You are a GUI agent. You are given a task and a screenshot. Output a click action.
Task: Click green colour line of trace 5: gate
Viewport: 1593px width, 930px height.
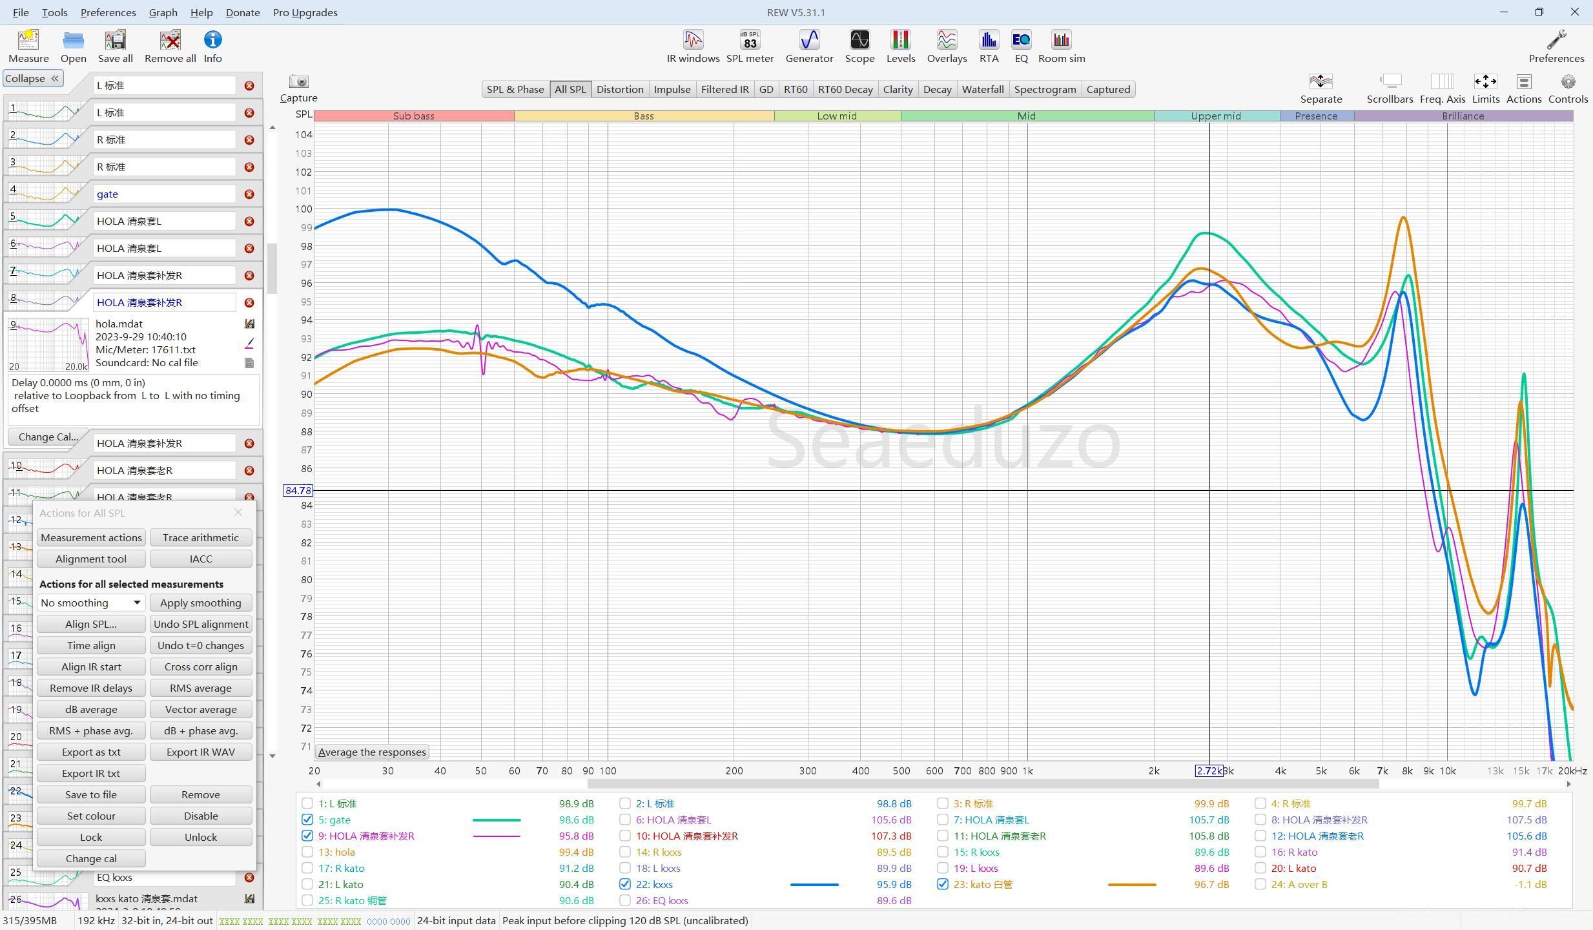tap(497, 820)
